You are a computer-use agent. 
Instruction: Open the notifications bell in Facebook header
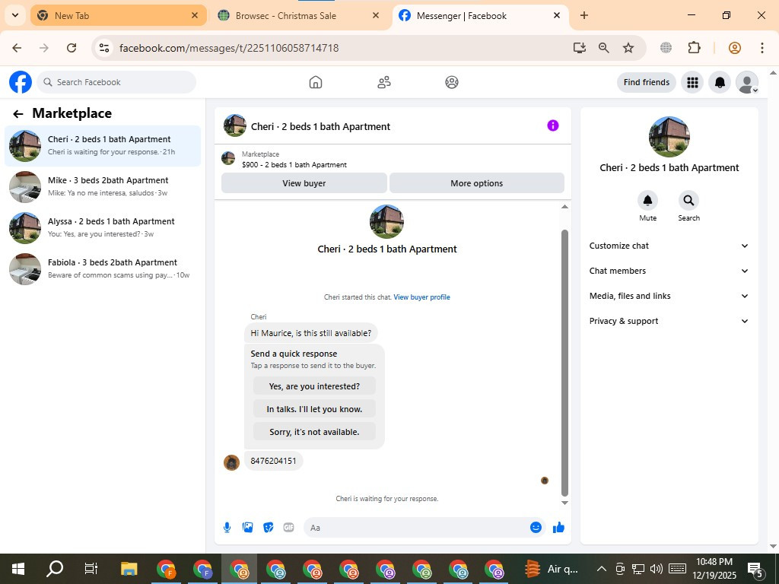(x=720, y=82)
